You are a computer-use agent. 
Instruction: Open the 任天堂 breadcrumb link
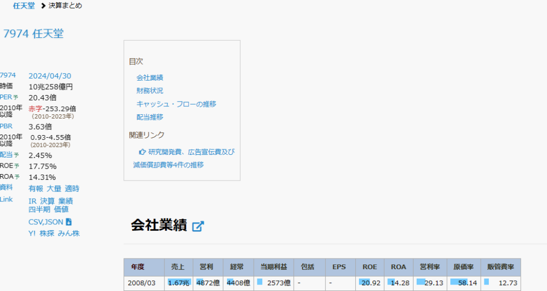click(x=24, y=5)
